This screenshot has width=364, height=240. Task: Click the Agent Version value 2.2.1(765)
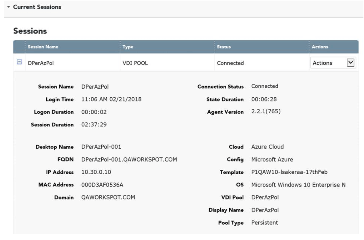266,112
